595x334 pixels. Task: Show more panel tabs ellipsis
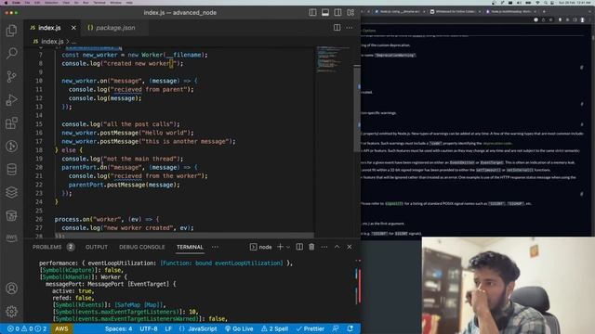coord(215,247)
